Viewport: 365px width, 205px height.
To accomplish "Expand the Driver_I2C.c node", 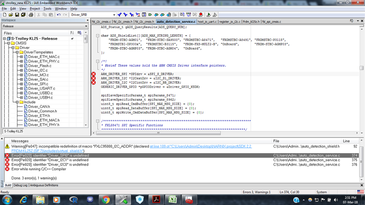I will click(22, 70).
